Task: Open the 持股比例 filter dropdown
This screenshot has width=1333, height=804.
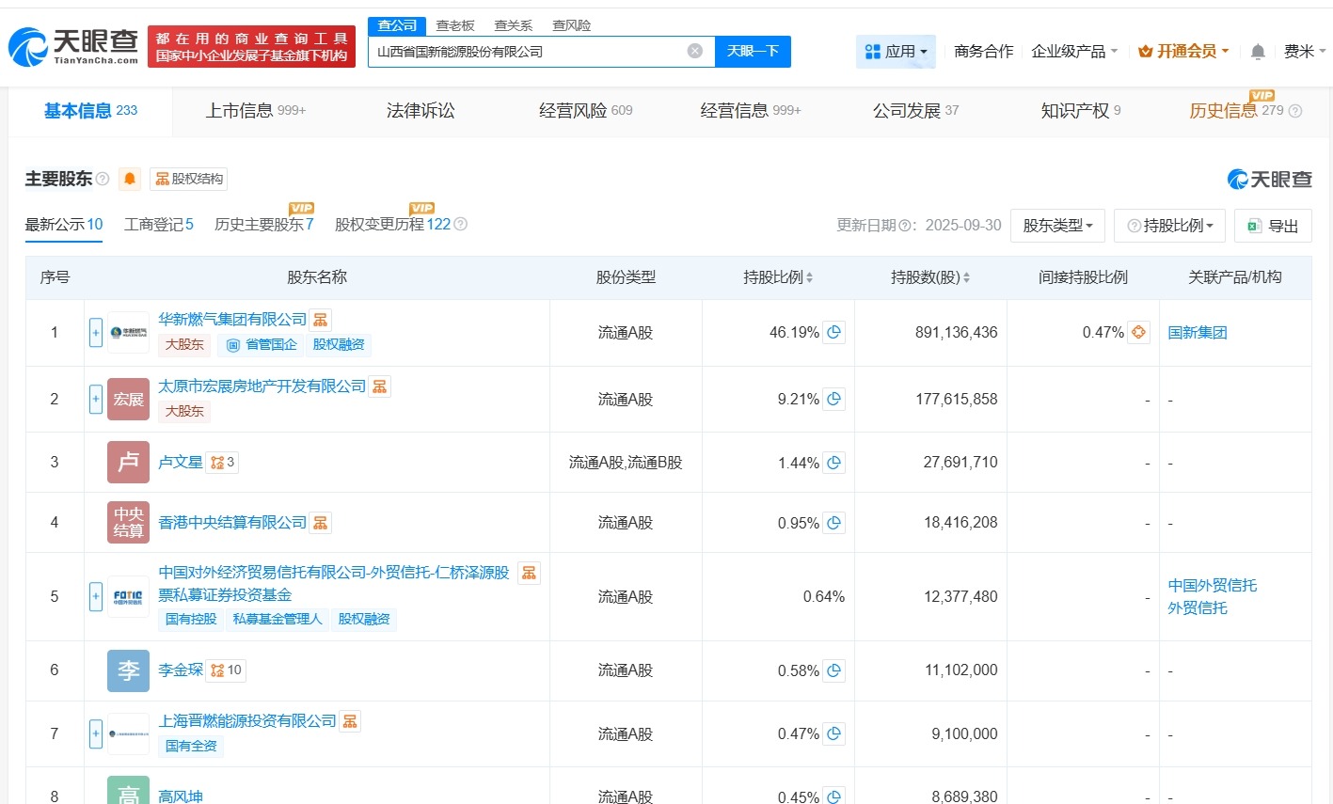Action: click(1168, 225)
